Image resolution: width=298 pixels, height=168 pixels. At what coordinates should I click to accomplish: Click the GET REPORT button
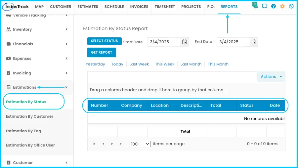pos(102,53)
